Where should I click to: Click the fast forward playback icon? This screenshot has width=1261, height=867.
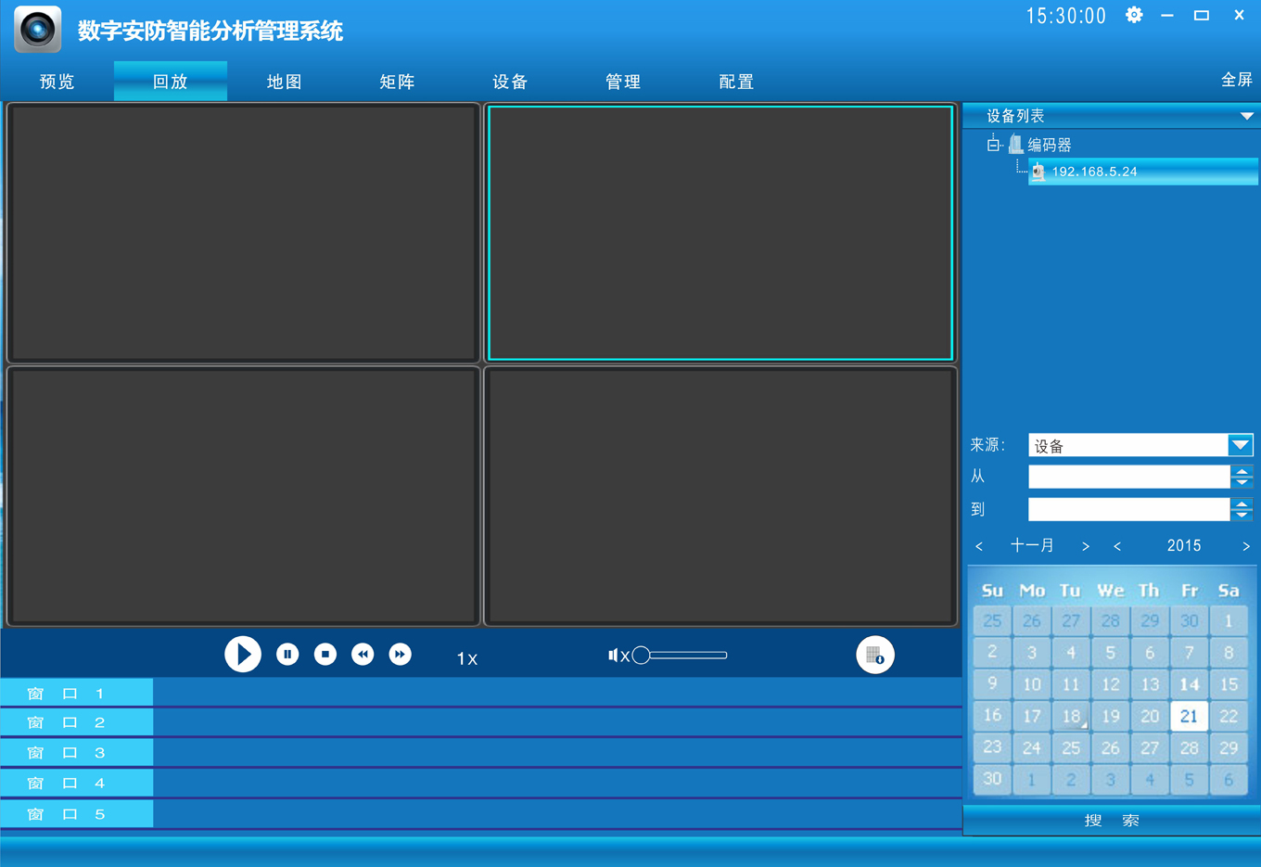point(400,654)
